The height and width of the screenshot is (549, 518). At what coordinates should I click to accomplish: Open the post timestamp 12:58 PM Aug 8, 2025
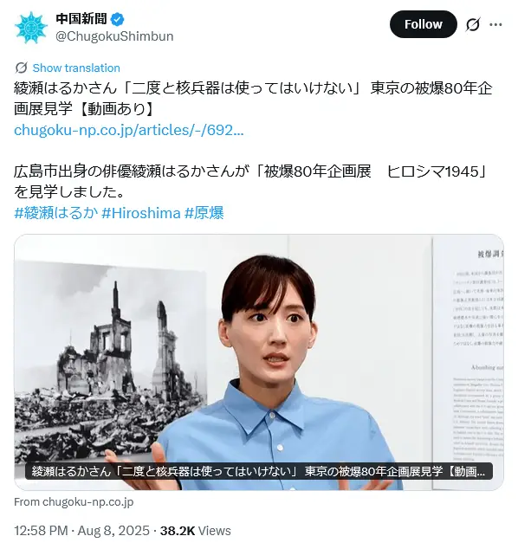[x=81, y=531]
